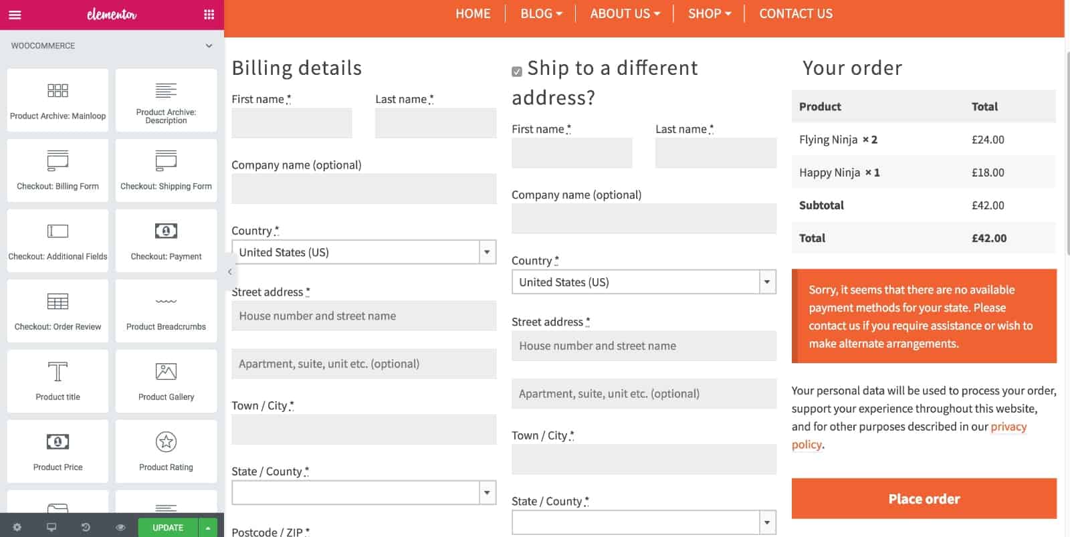Select Product Breadcrumbs widget
This screenshot has width=1070, height=537.
coord(166,311)
